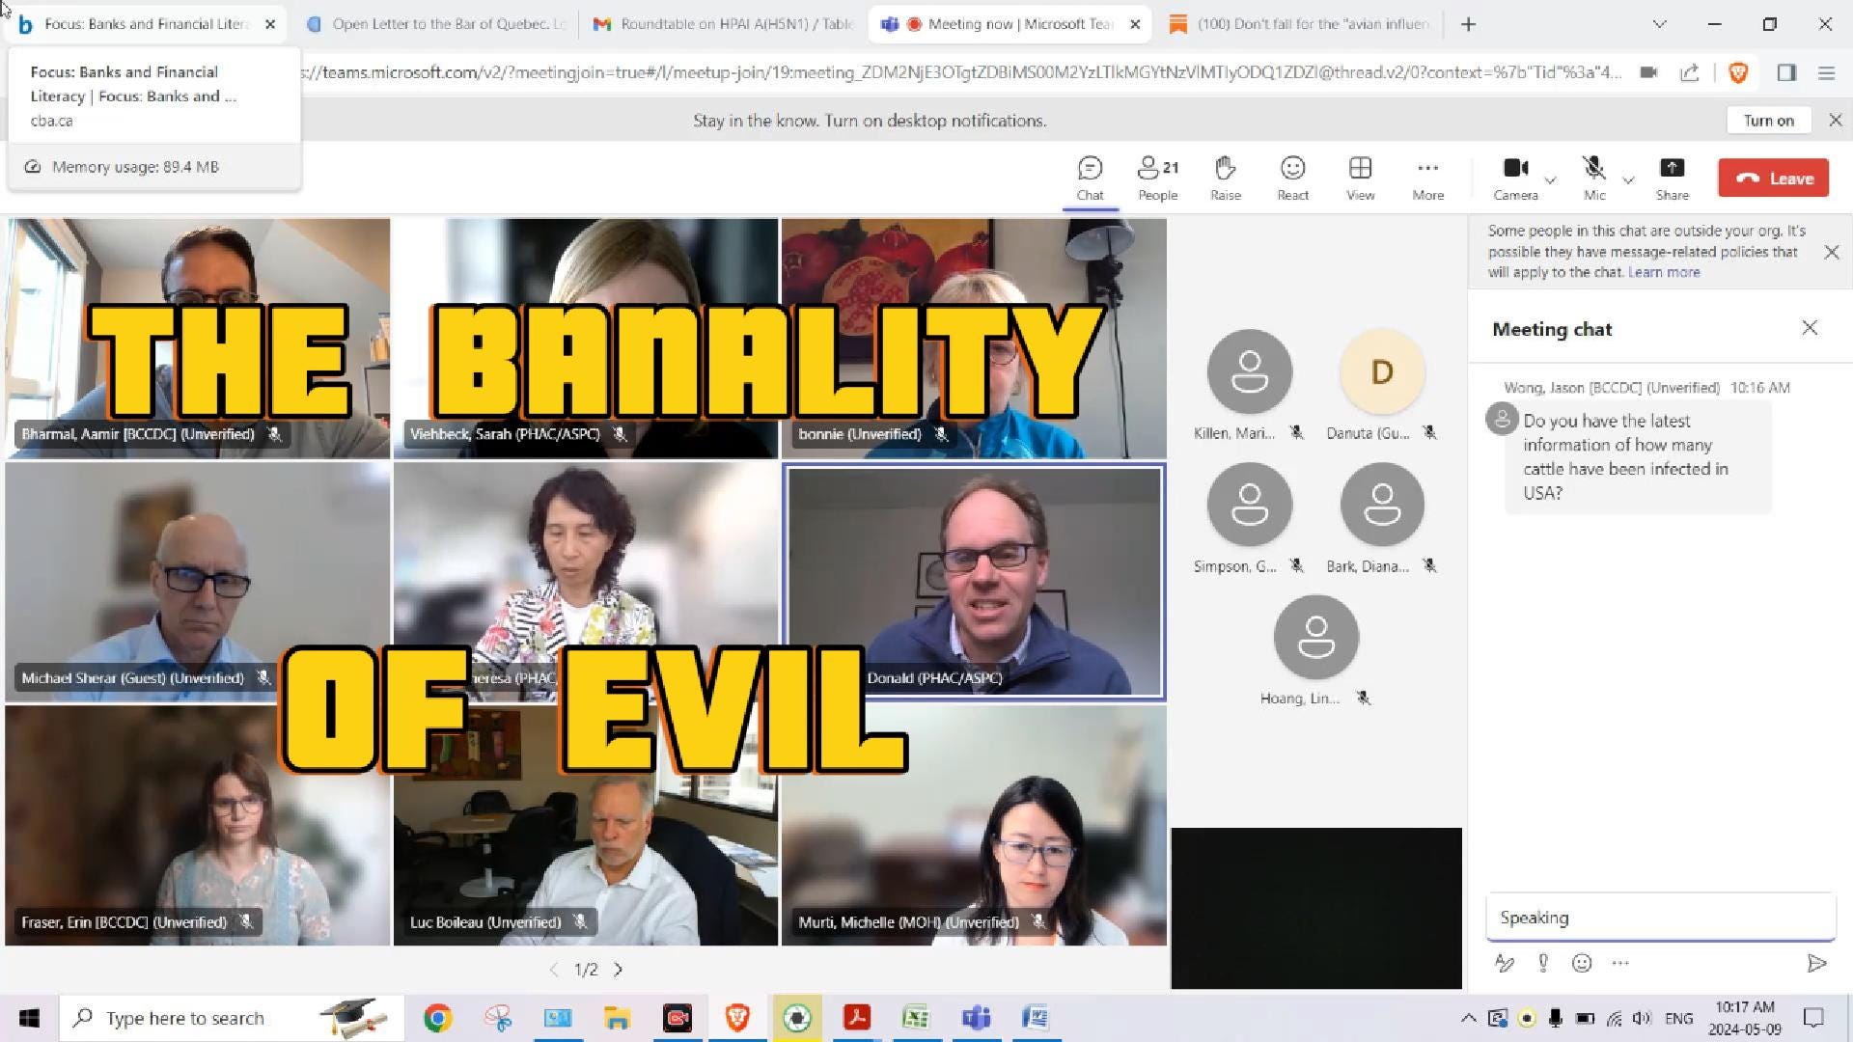Open Adobe Acrobat from the taskbar
Image resolution: width=1853 pixels, height=1042 pixels.
click(857, 1018)
